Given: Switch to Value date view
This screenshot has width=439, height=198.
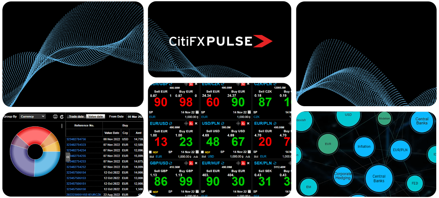Looking at the screenshot, I should click(x=95, y=116).
